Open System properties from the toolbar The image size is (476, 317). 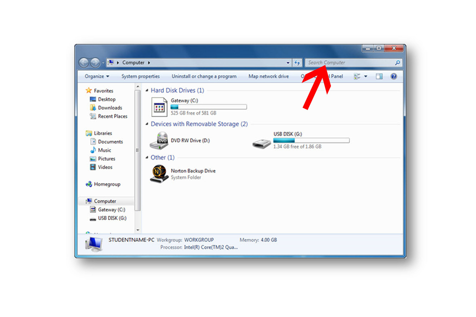[141, 76]
